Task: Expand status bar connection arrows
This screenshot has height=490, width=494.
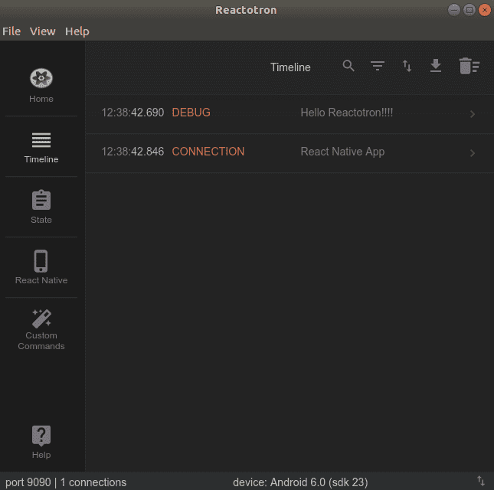Action: coord(481,482)
